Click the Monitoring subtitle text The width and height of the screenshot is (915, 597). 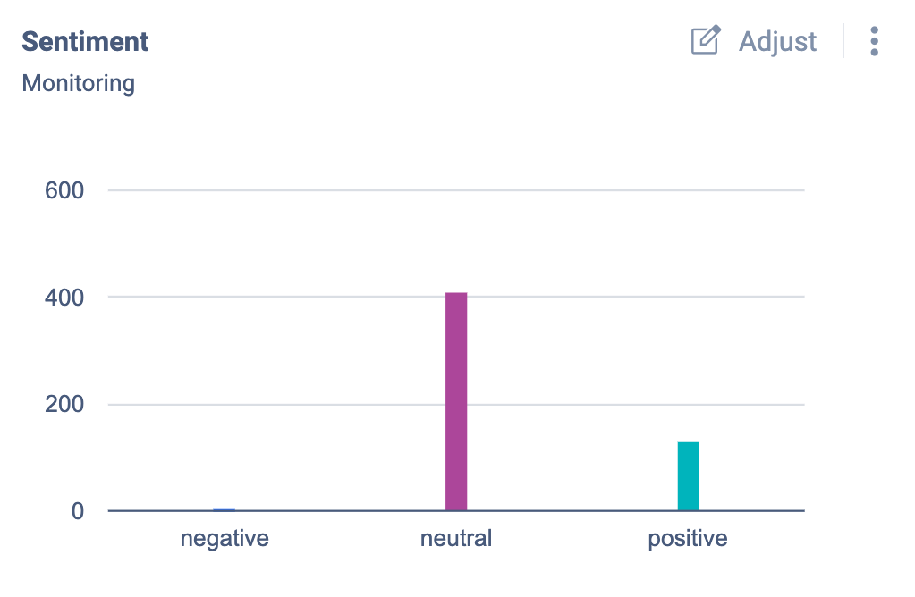pyautogui.click(x=78, y=83)
